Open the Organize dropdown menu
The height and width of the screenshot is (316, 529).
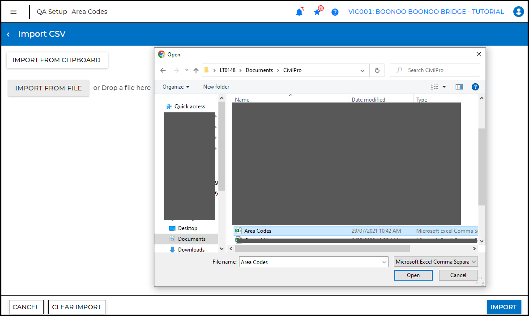(x=175, y=86)
